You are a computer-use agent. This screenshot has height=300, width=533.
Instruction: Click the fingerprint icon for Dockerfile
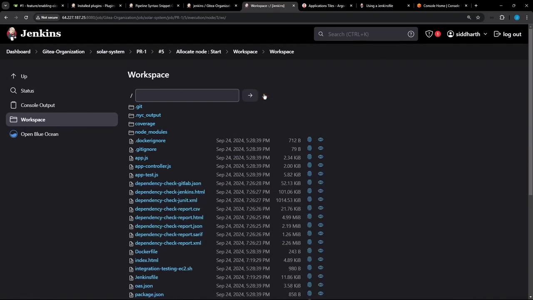[309, 251]
